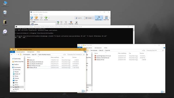Open Data (E:) drive in the navigation pane
Viewport: 174px width, 98px height.
coord(17,89)
